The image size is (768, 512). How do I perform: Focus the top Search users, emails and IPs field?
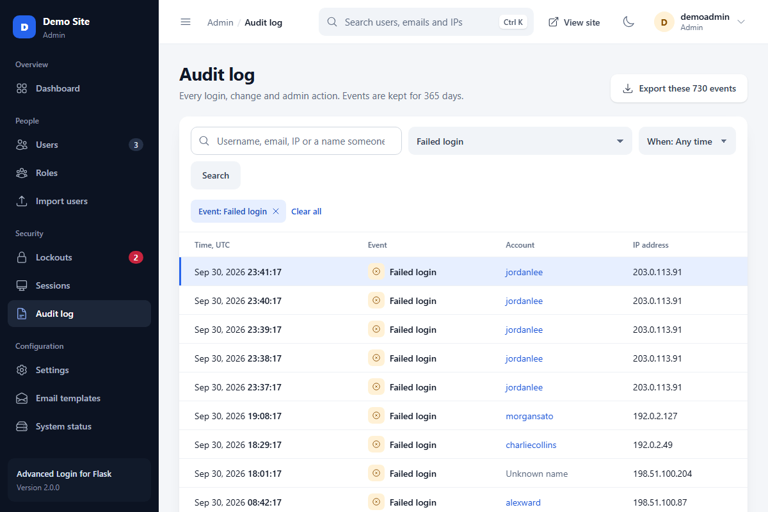tap(426, 22)
